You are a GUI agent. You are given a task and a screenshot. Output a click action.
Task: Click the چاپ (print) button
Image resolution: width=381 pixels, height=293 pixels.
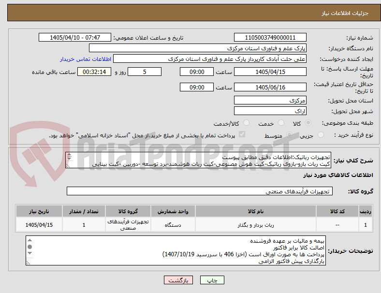212,280
